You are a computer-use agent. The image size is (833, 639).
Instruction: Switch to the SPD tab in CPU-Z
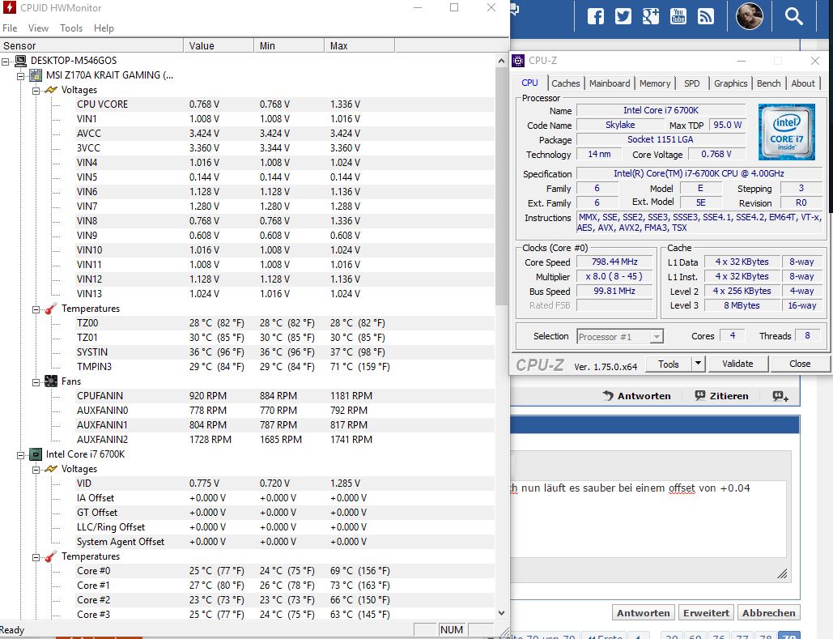coord(691,83)
